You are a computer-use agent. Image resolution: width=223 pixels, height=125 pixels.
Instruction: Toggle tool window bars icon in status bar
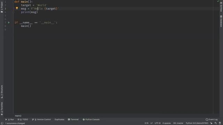(2, 123)
